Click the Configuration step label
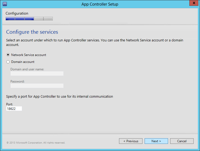The image size is (200, 151). click(17, 13)
